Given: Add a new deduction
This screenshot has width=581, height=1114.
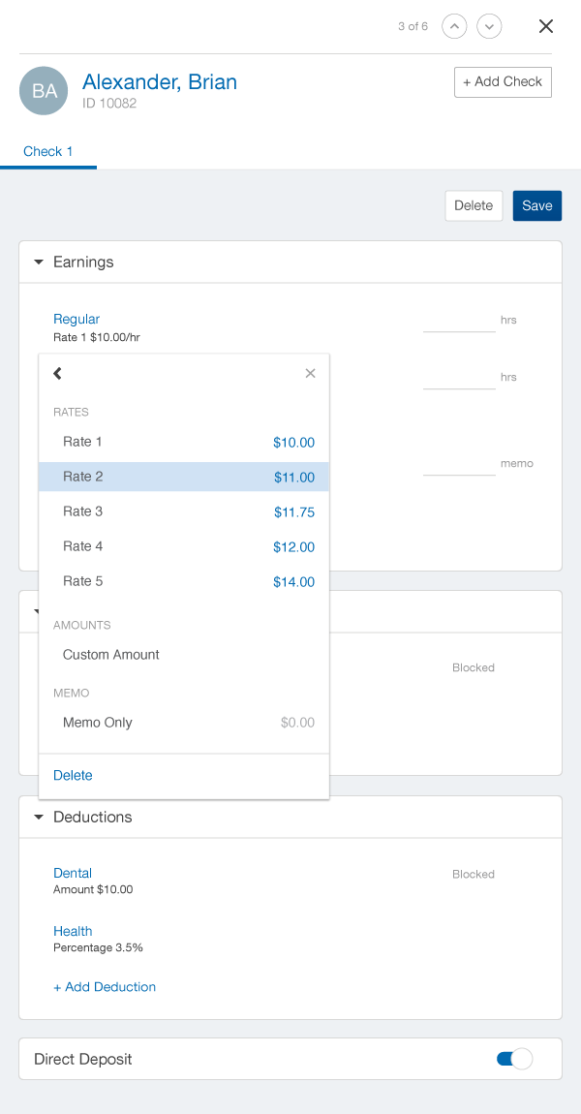Looking at the screenshot, I should [x=105, y=986].
